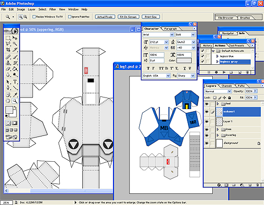
Task: Select the Zoom tool in toolbox
Action: [x=15, y=101]
